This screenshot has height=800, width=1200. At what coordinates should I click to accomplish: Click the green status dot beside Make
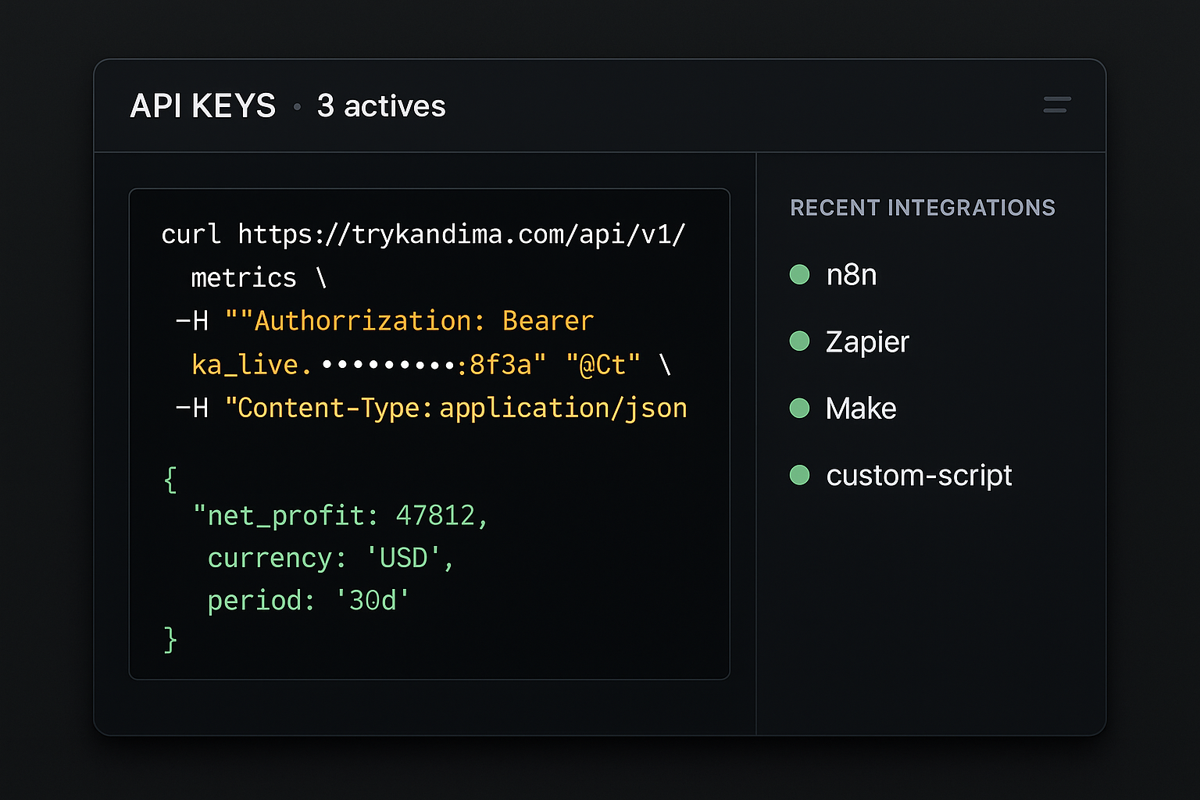(799, 408)
